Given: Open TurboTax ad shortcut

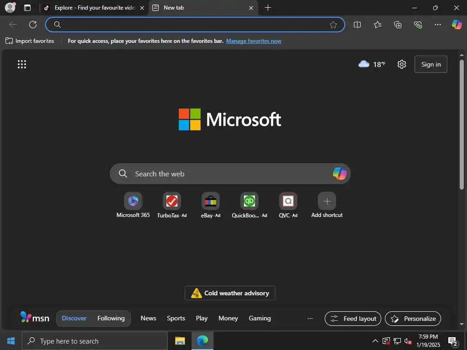Looking at the screenshot, I should click(172, 206).
